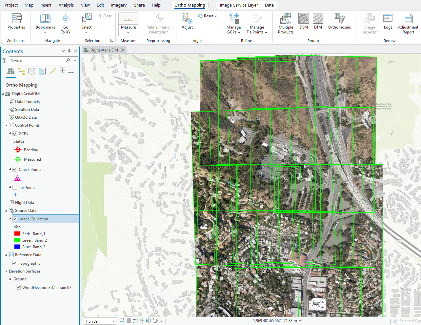
Task: Open the Help ribbon tab
Action: [156, 5]
